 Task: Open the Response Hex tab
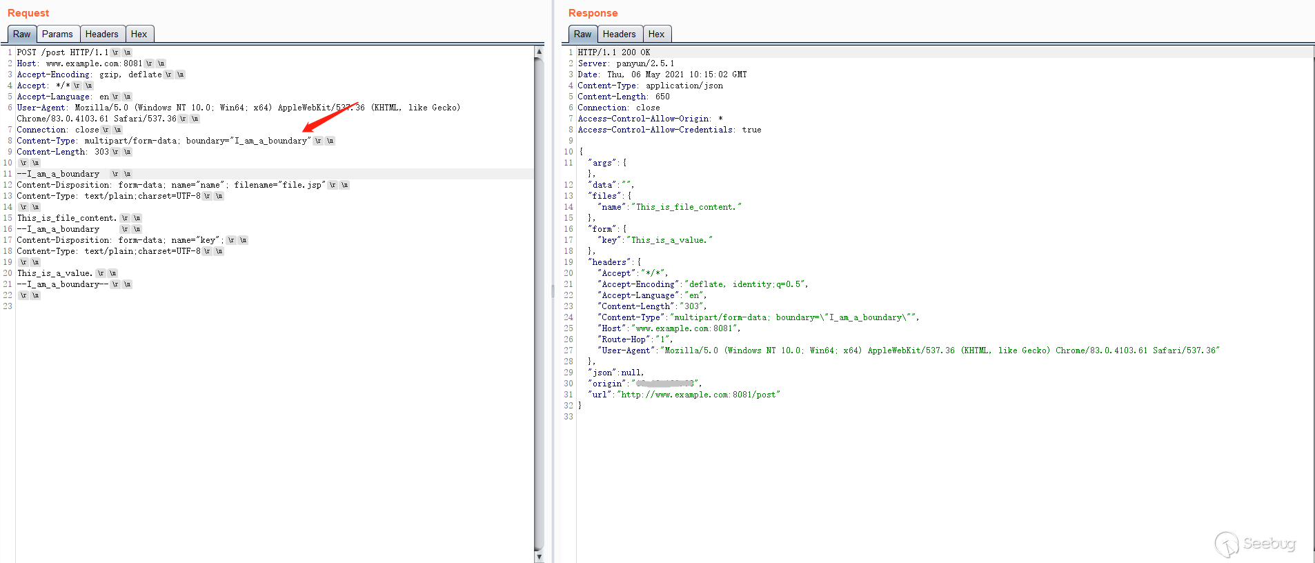coord(656,34)
